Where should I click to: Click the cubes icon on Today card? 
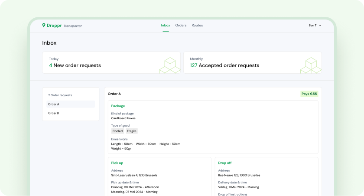(170, 65)
